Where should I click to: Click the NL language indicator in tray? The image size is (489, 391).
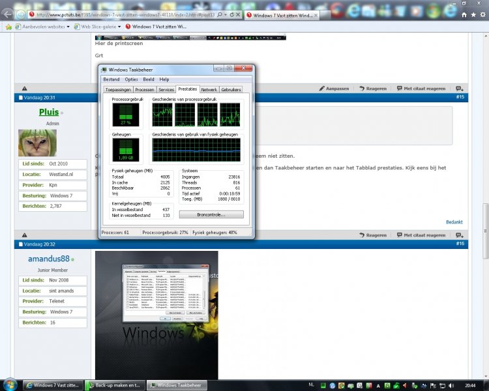click(311, 384)
